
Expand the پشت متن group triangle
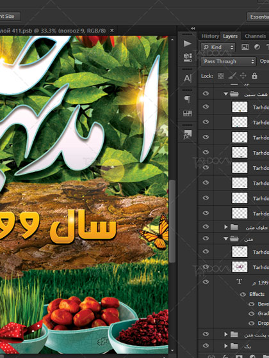coord(225,334)
